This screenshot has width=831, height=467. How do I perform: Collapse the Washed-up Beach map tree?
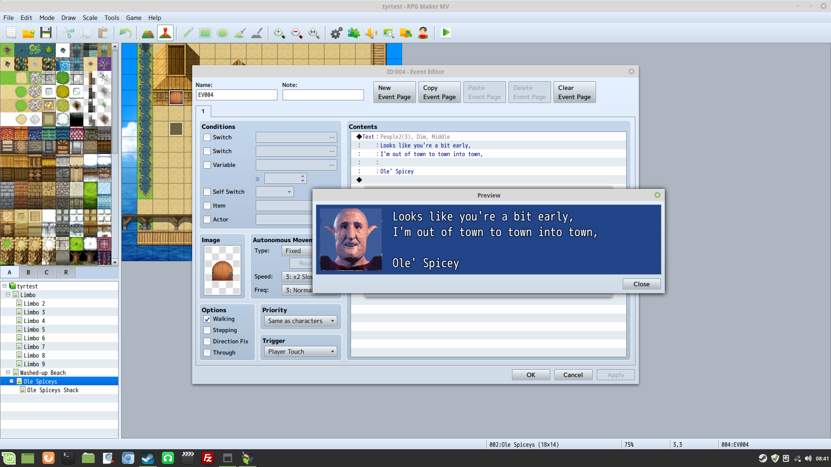(x=8, y=372)
